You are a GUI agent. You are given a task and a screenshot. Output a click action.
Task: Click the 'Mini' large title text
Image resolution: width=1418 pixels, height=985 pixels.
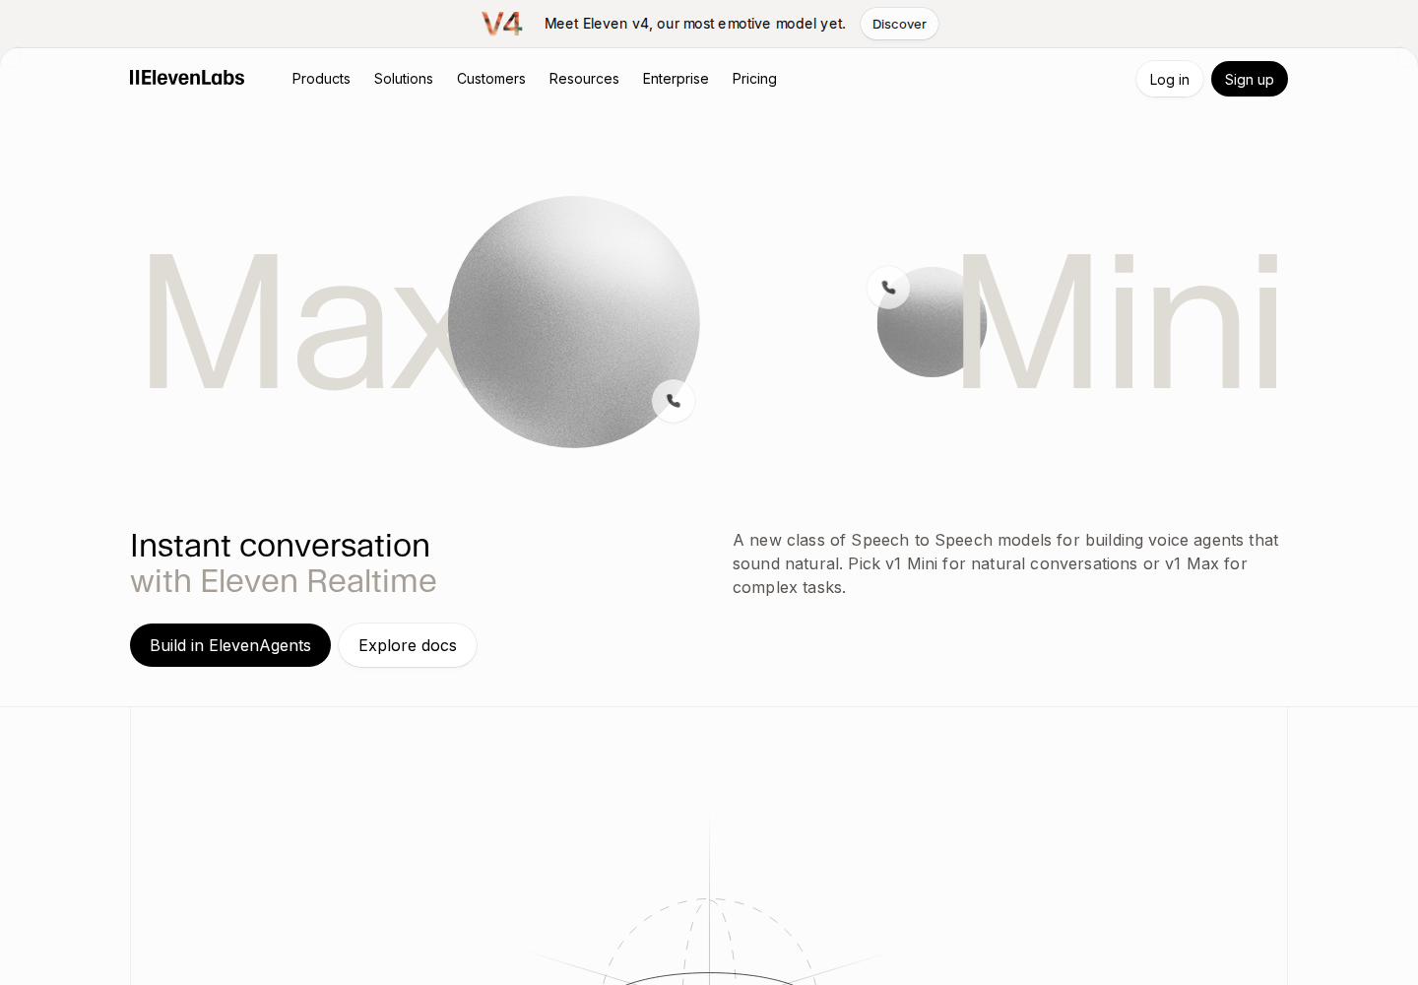[x=1121, y=322]
